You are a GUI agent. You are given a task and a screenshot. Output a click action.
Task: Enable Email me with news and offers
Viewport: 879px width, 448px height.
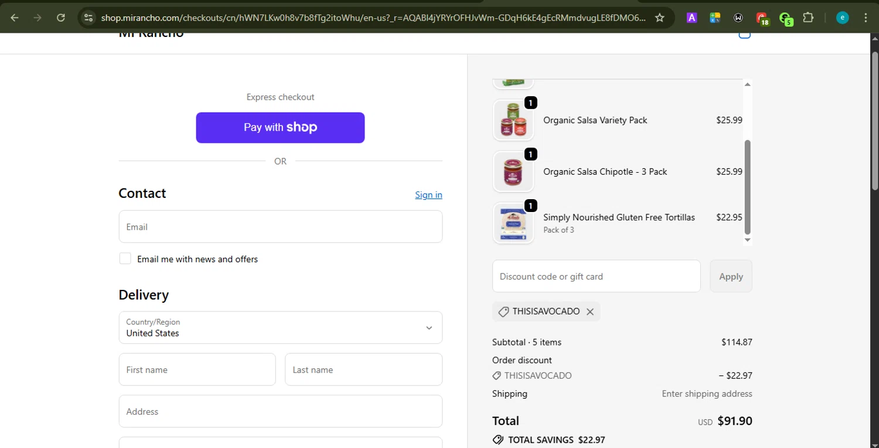[x=125, y=259]
